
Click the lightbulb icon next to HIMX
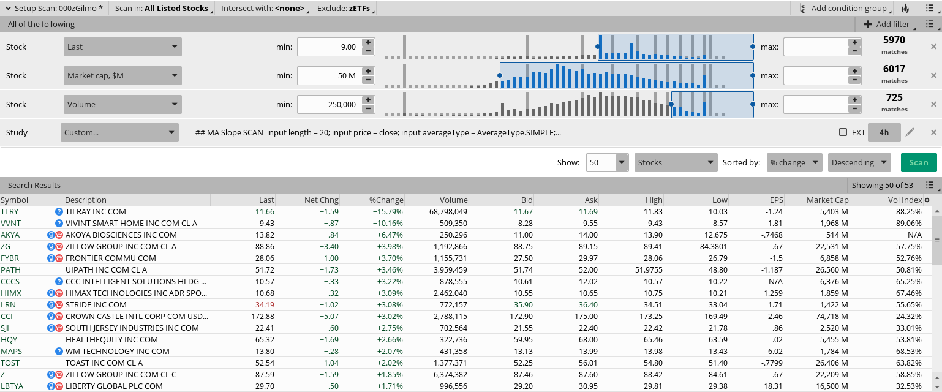click(51, 293)
